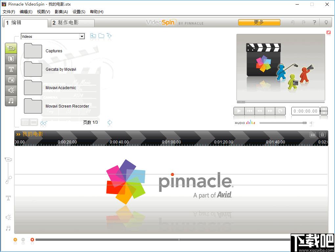The image size is (335, 252).
Task: Open the Gecata by Movavi folder
Action: tap(33, 69)
